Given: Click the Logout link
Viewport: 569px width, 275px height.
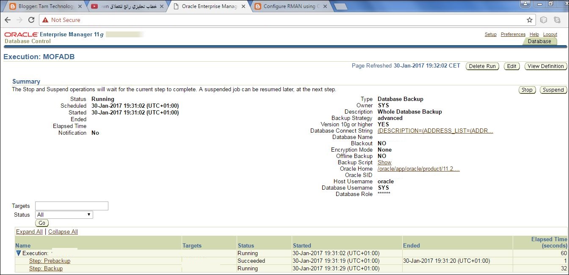Looking at the screenshot, I should 550,34.
